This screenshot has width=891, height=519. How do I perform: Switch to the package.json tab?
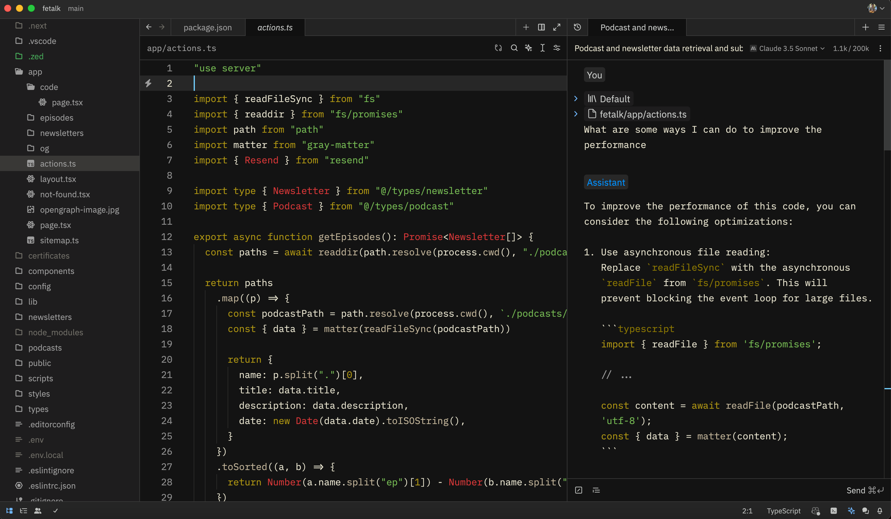208,27
